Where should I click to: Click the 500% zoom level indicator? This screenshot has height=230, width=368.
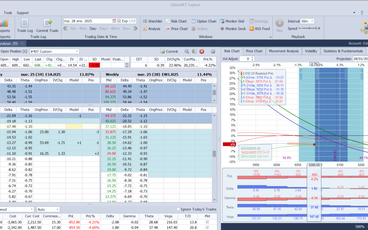[360, 227]
